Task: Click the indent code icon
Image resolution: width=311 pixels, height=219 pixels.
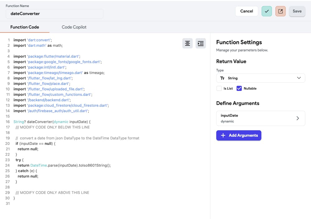Action: click(x=201, y=43)
